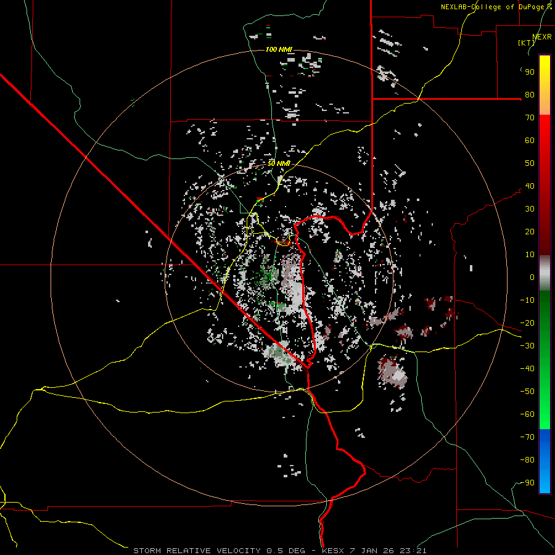Click the Storm Relative Velocity caption at bottom
This screenshot has width=555, height=555.
point(280,551)
